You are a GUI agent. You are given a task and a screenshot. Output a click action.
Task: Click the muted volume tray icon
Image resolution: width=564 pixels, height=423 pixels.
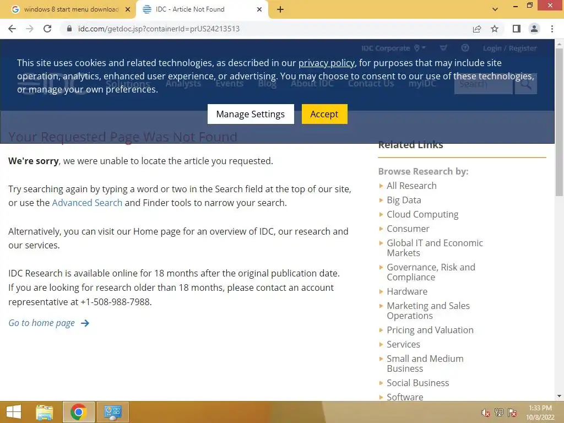[486, 413]
